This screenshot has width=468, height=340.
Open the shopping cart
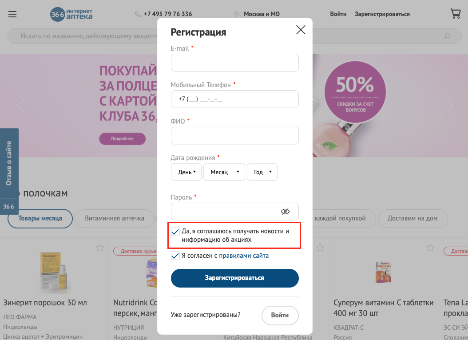(456, 13)
